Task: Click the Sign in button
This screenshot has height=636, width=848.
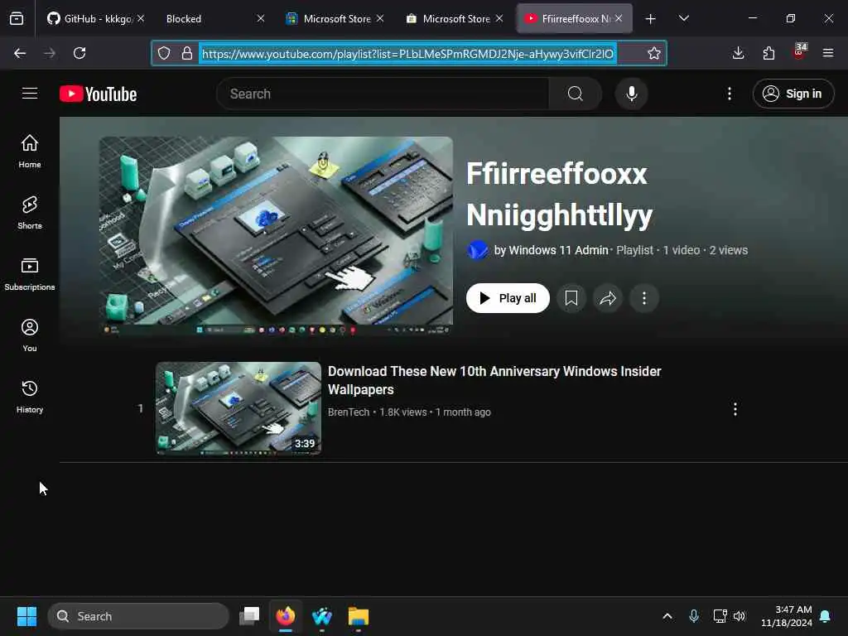Action: click(793, 94)
